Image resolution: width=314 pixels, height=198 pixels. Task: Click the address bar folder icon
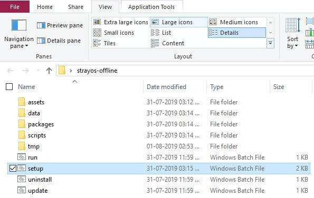click(x=62, y=71)
